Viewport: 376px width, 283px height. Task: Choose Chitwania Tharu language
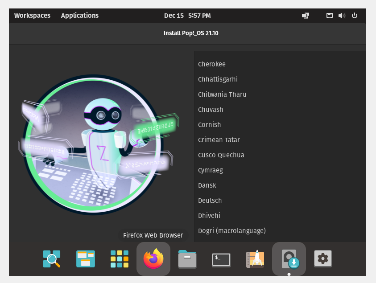[280, 94]
